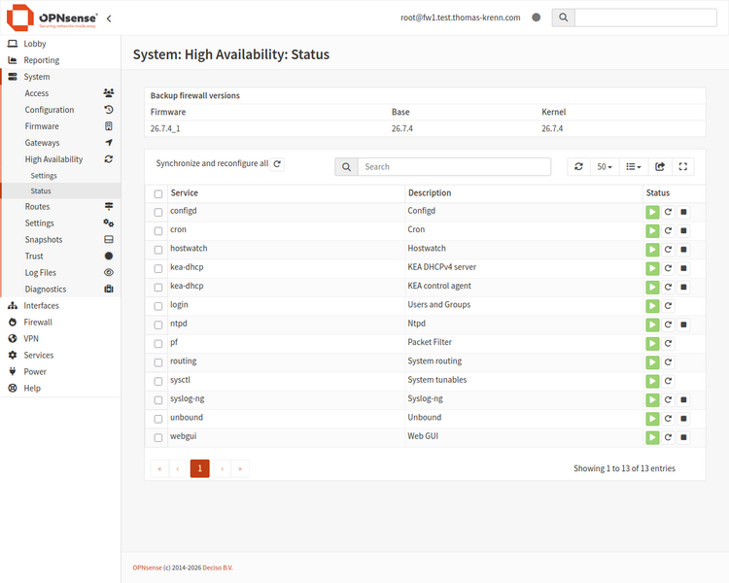Start the ntpd service
The height and width of the screenshot is (583, 729).
(x=652, y=325)
